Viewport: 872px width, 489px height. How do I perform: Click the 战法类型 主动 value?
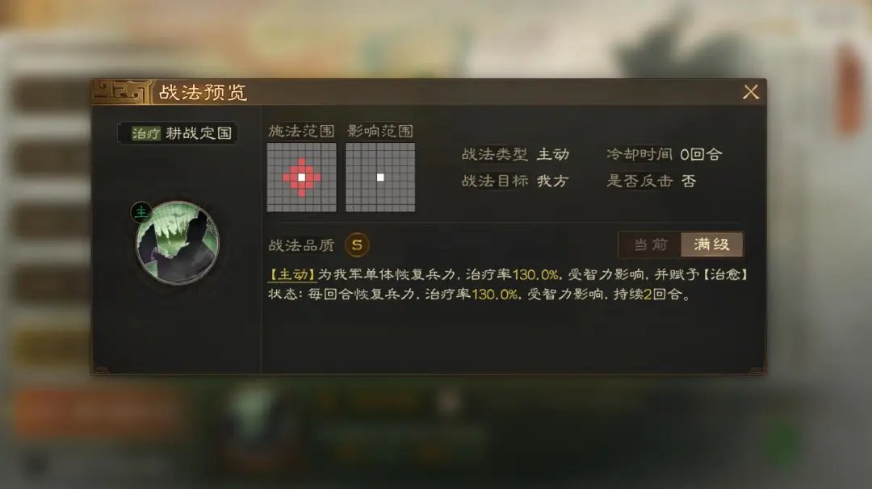tap(553, 154)
